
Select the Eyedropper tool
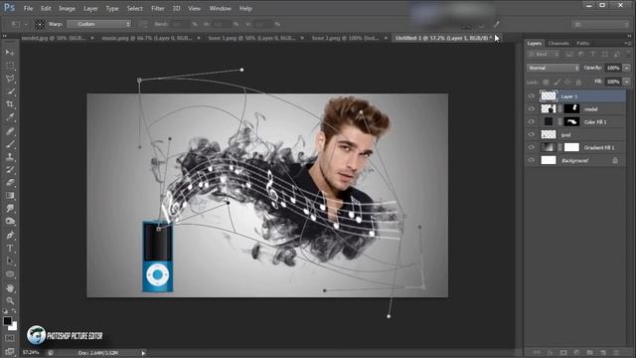10,117
